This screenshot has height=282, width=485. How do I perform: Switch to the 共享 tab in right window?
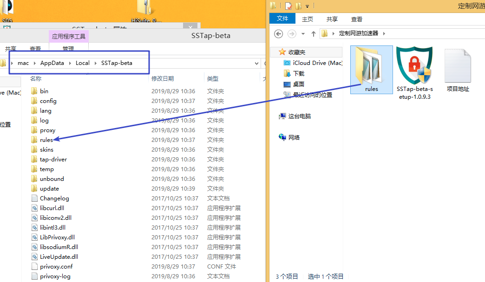pyautogui.click(x=332, y=19)
